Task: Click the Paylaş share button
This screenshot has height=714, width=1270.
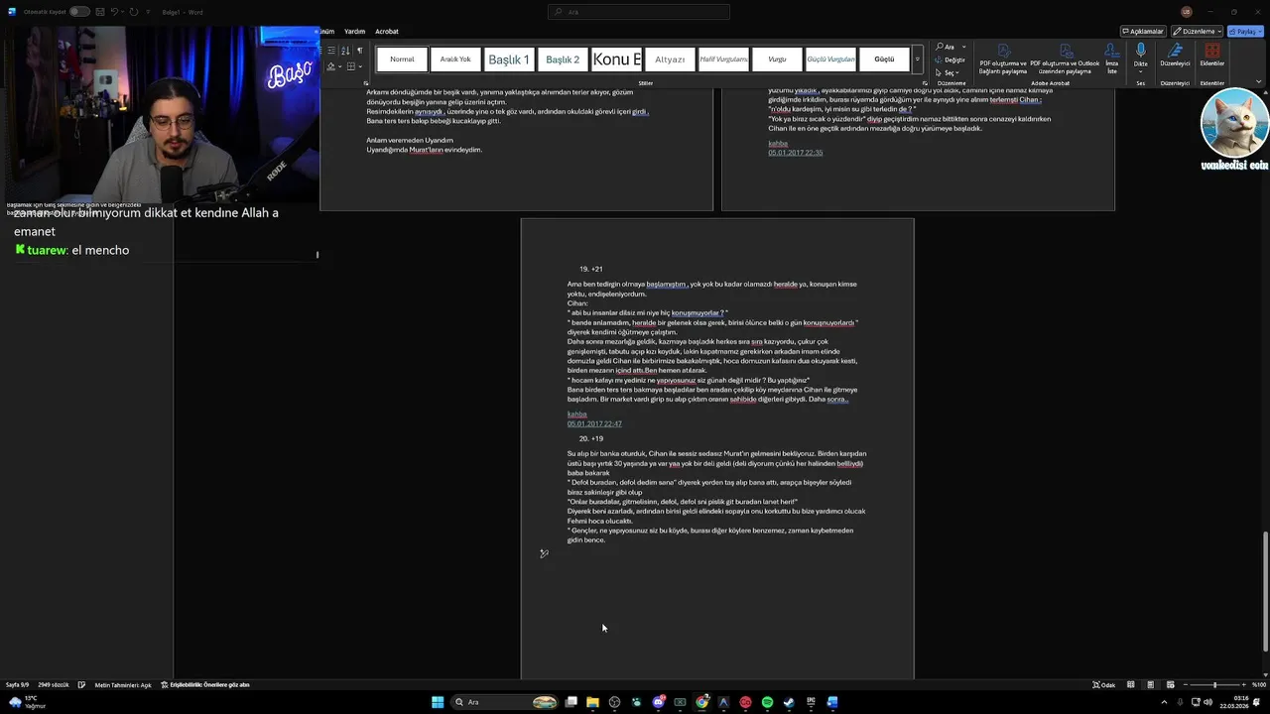Action: tap(1244, 32)
